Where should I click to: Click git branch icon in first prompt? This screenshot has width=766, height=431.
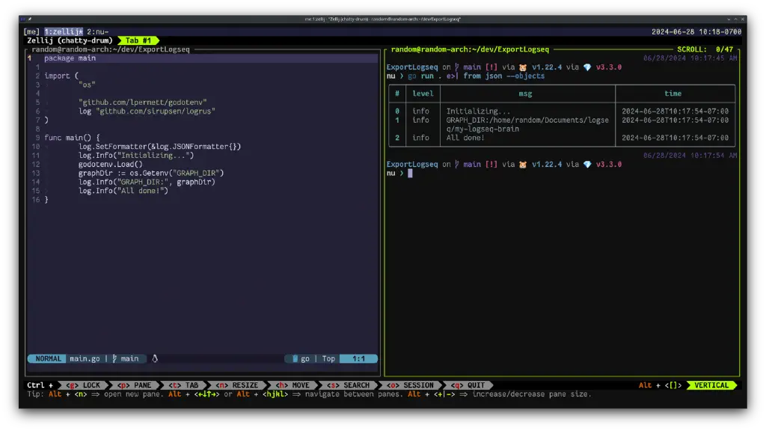point(457,67)
